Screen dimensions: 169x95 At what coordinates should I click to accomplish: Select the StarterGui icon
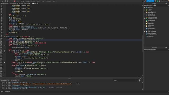coord(147,22)
